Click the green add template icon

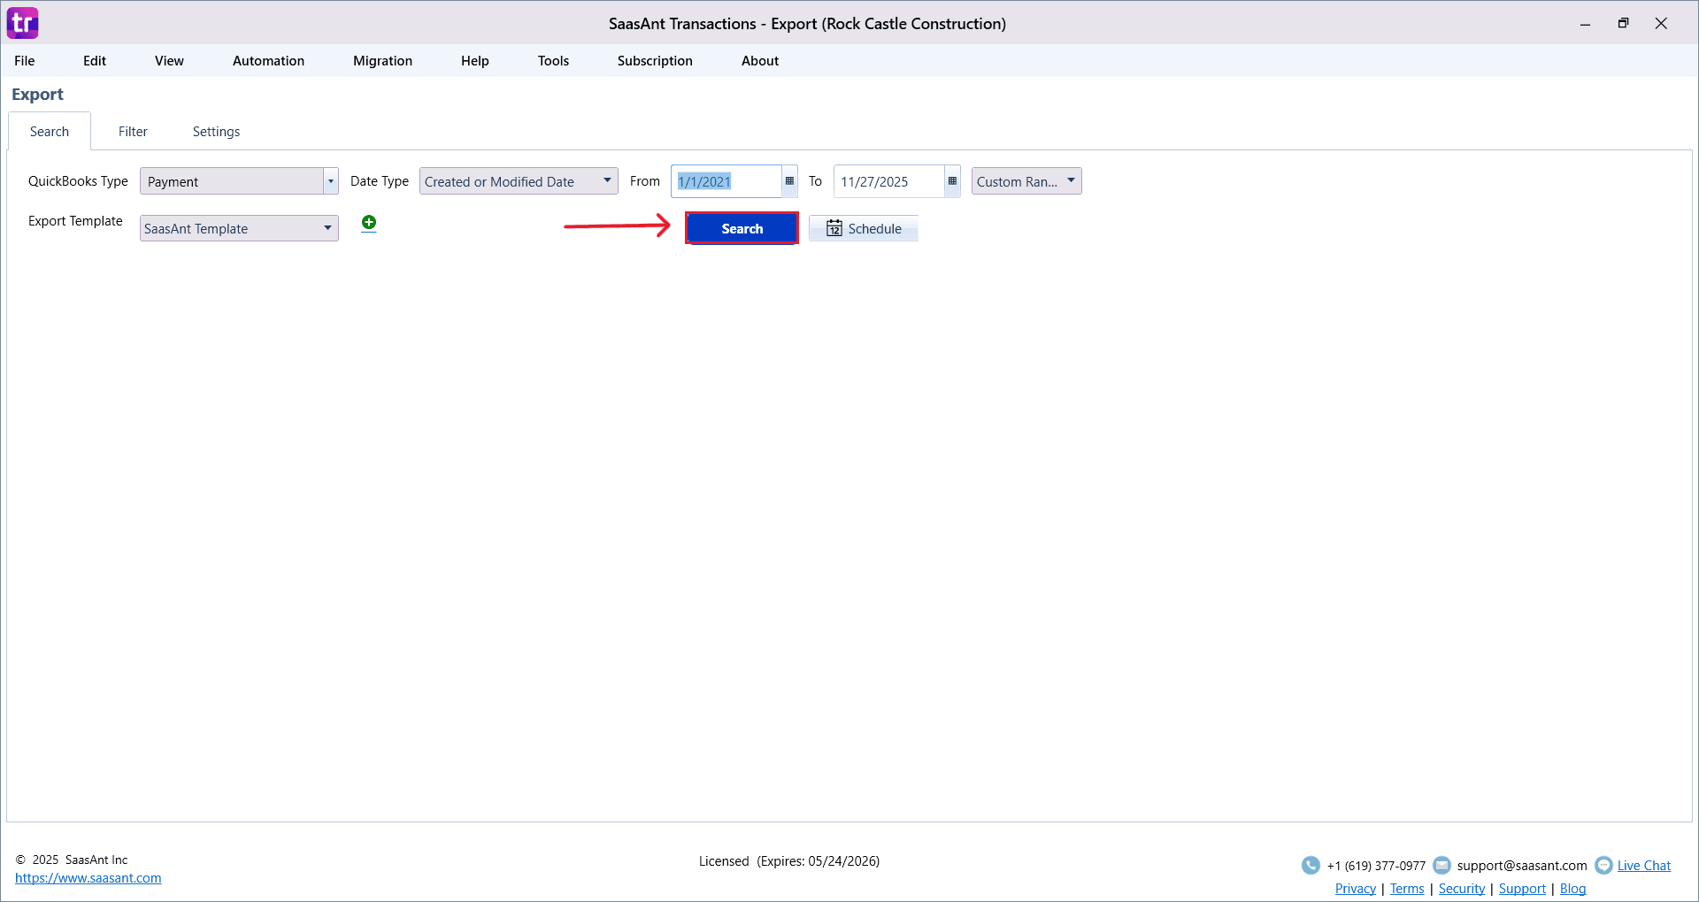tap(368, 223)
